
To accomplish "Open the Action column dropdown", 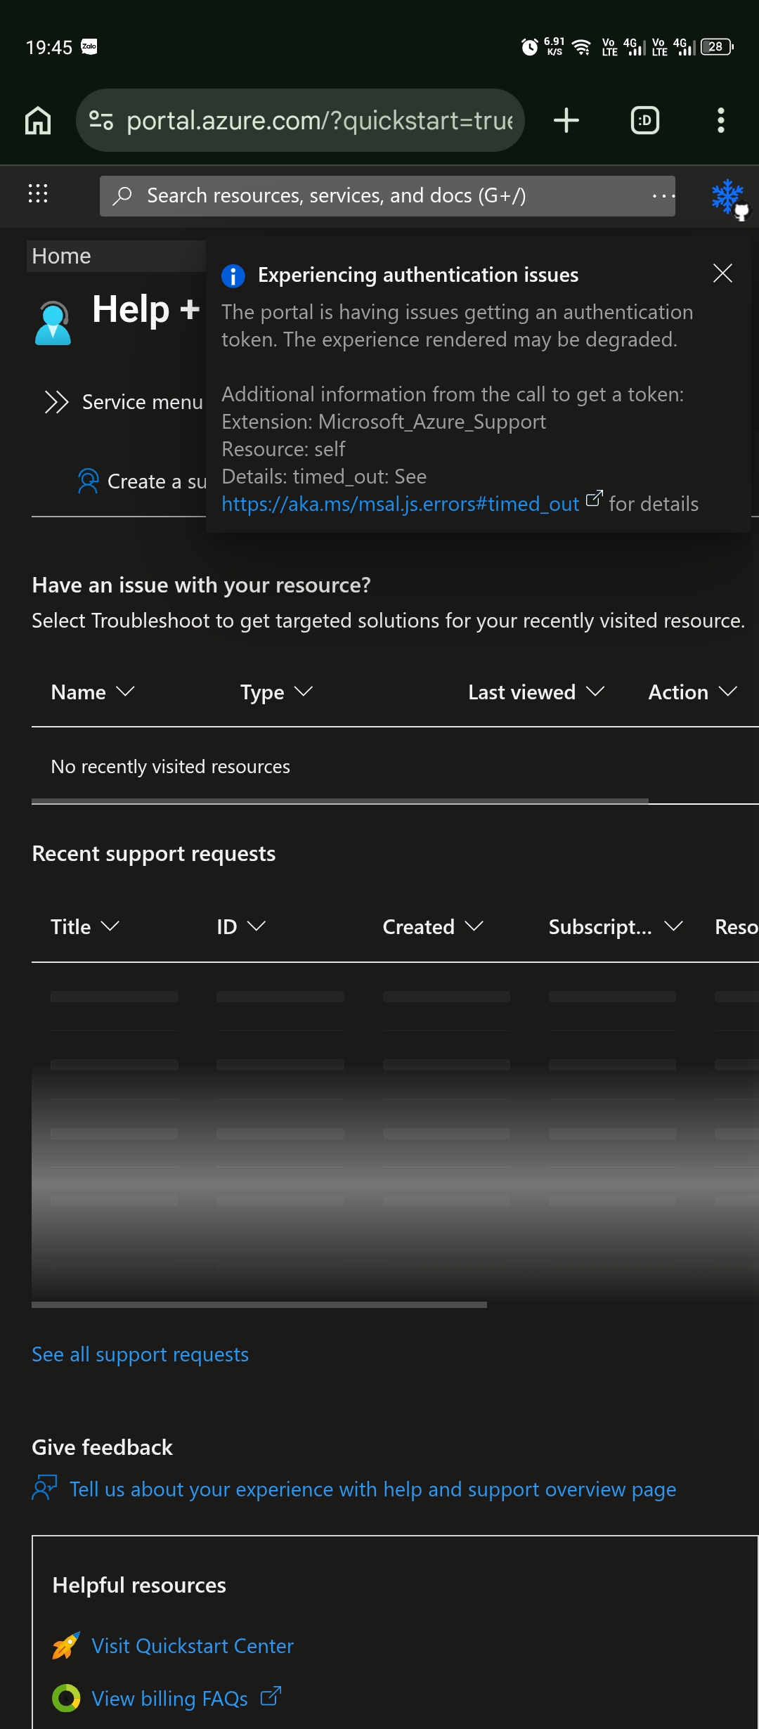I will [693, 692].
